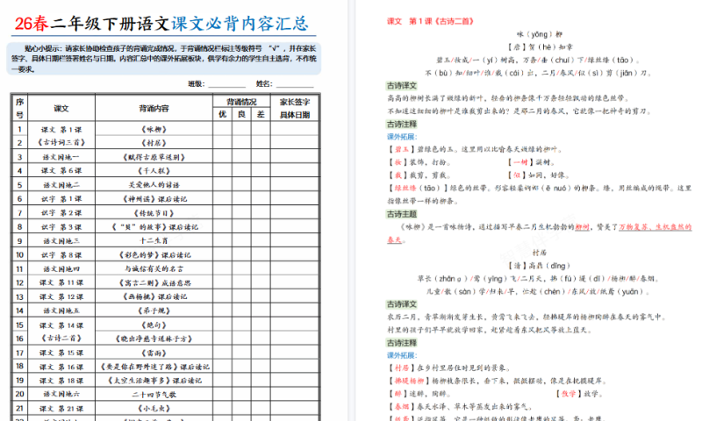Click 识字 第8课 in the table
The image size is (702, 421).
61,255
